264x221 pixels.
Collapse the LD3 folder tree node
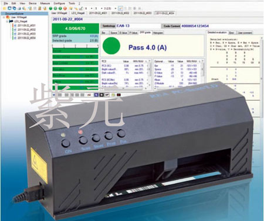7,22
